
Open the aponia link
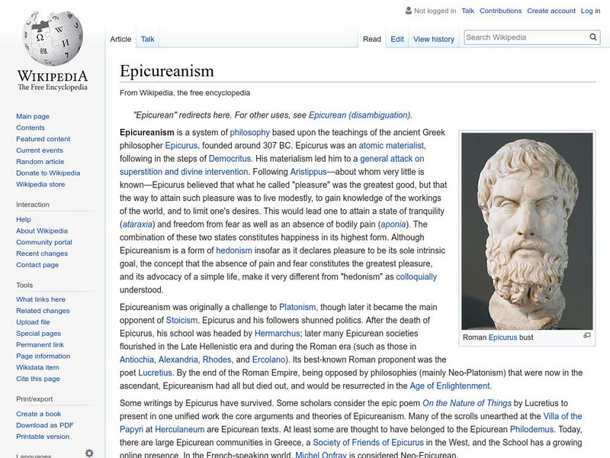393,224
